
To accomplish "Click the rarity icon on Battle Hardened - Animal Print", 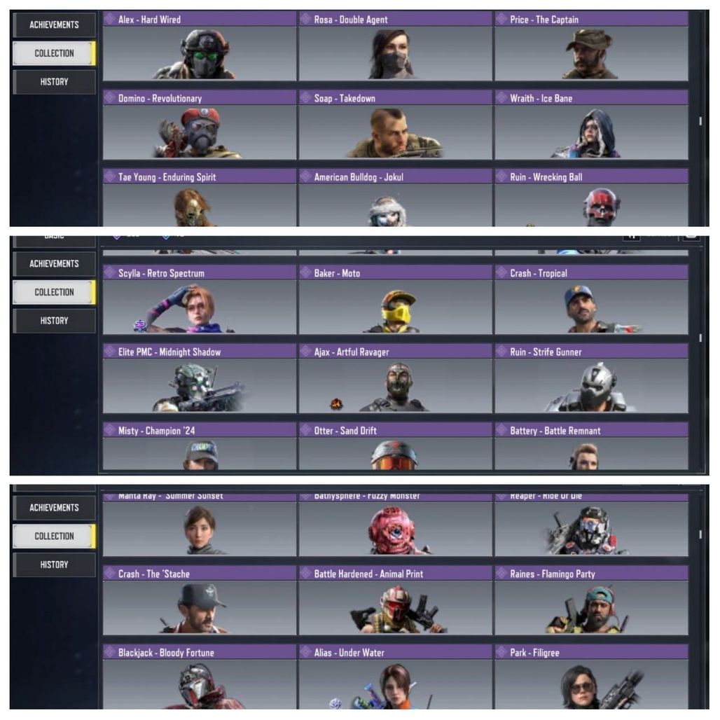I will [x=306, y=573].
